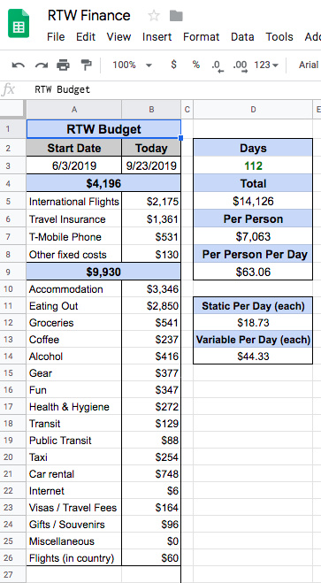Screen dimensions: 321x583
Task: Open the File menu
Action: click(56, 37)
